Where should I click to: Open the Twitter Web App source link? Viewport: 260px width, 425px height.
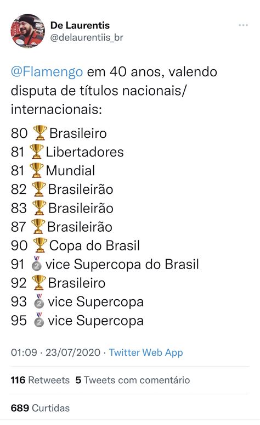tap(146, 353)
